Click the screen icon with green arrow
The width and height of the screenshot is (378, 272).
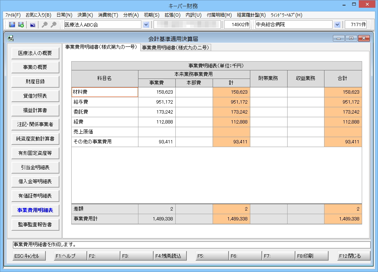pos(21,25)
